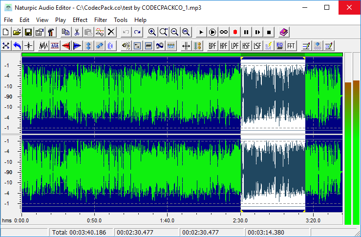Stop playback with the square stop button
This screenshot has width=361, height=237.
pos(269,32)
